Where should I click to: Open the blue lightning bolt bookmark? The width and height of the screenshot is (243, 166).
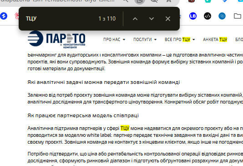pyautogui.click(x=4, y=16)
